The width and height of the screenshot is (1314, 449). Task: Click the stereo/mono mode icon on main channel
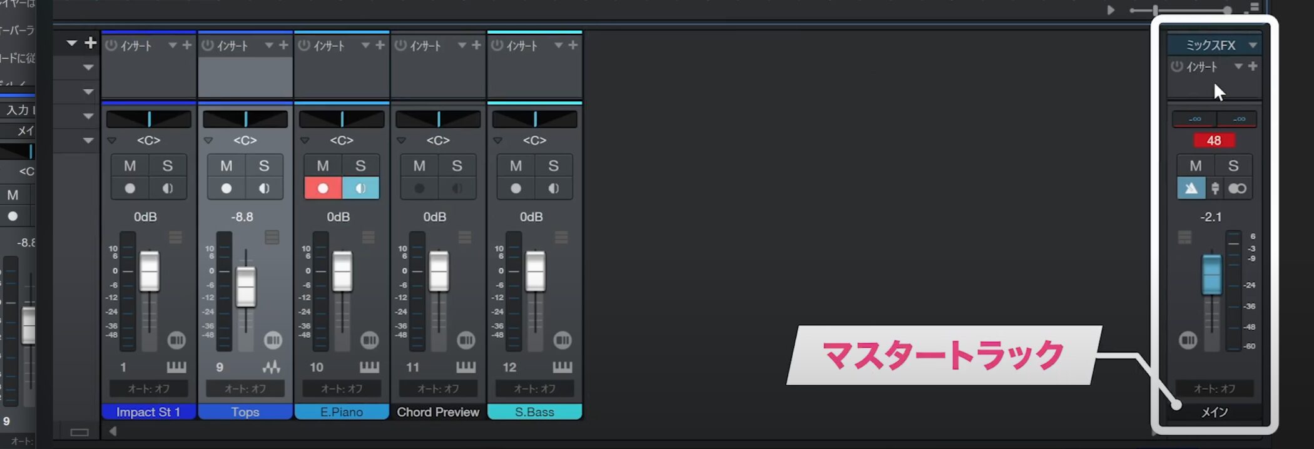tap(1237, 188)
